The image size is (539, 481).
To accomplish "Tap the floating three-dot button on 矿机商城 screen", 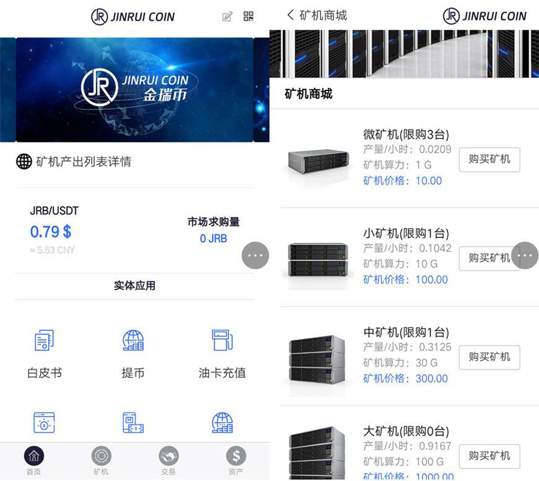I will pyautogui.click(x=525, y=255).
